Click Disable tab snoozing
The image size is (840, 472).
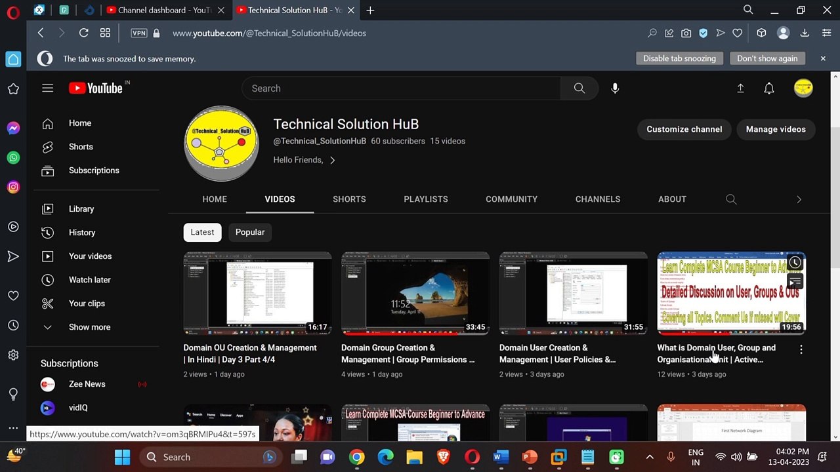click(x=679, y=58)
